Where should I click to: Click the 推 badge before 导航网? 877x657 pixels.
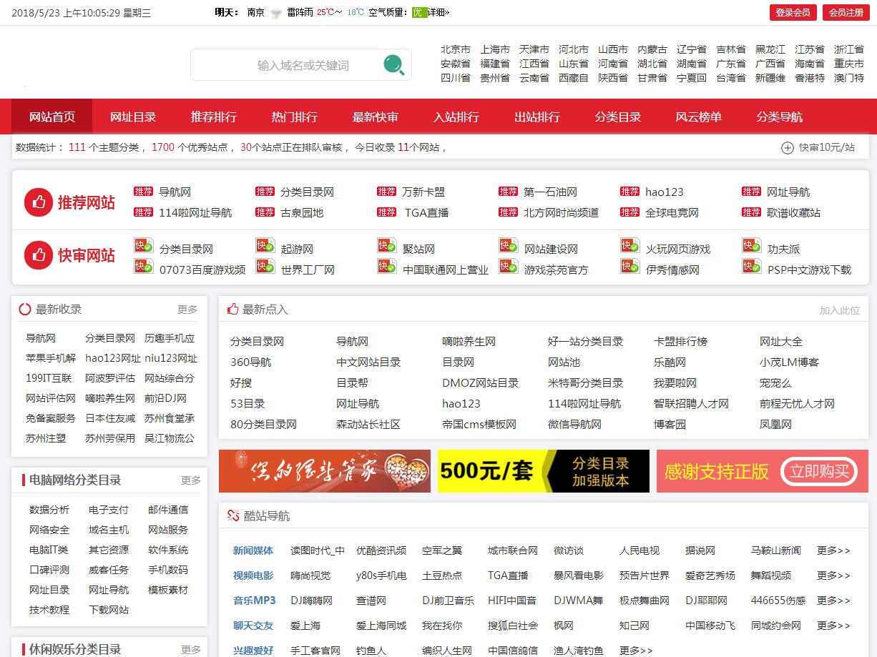(x=143, y=192)
